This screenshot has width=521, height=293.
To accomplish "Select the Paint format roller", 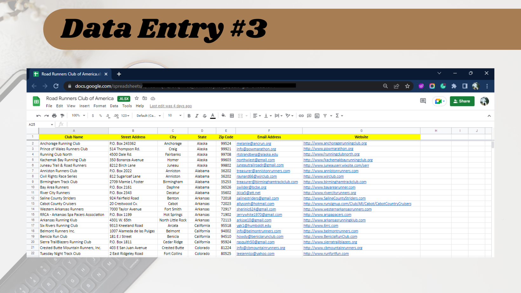I will [x=62, y=116].
